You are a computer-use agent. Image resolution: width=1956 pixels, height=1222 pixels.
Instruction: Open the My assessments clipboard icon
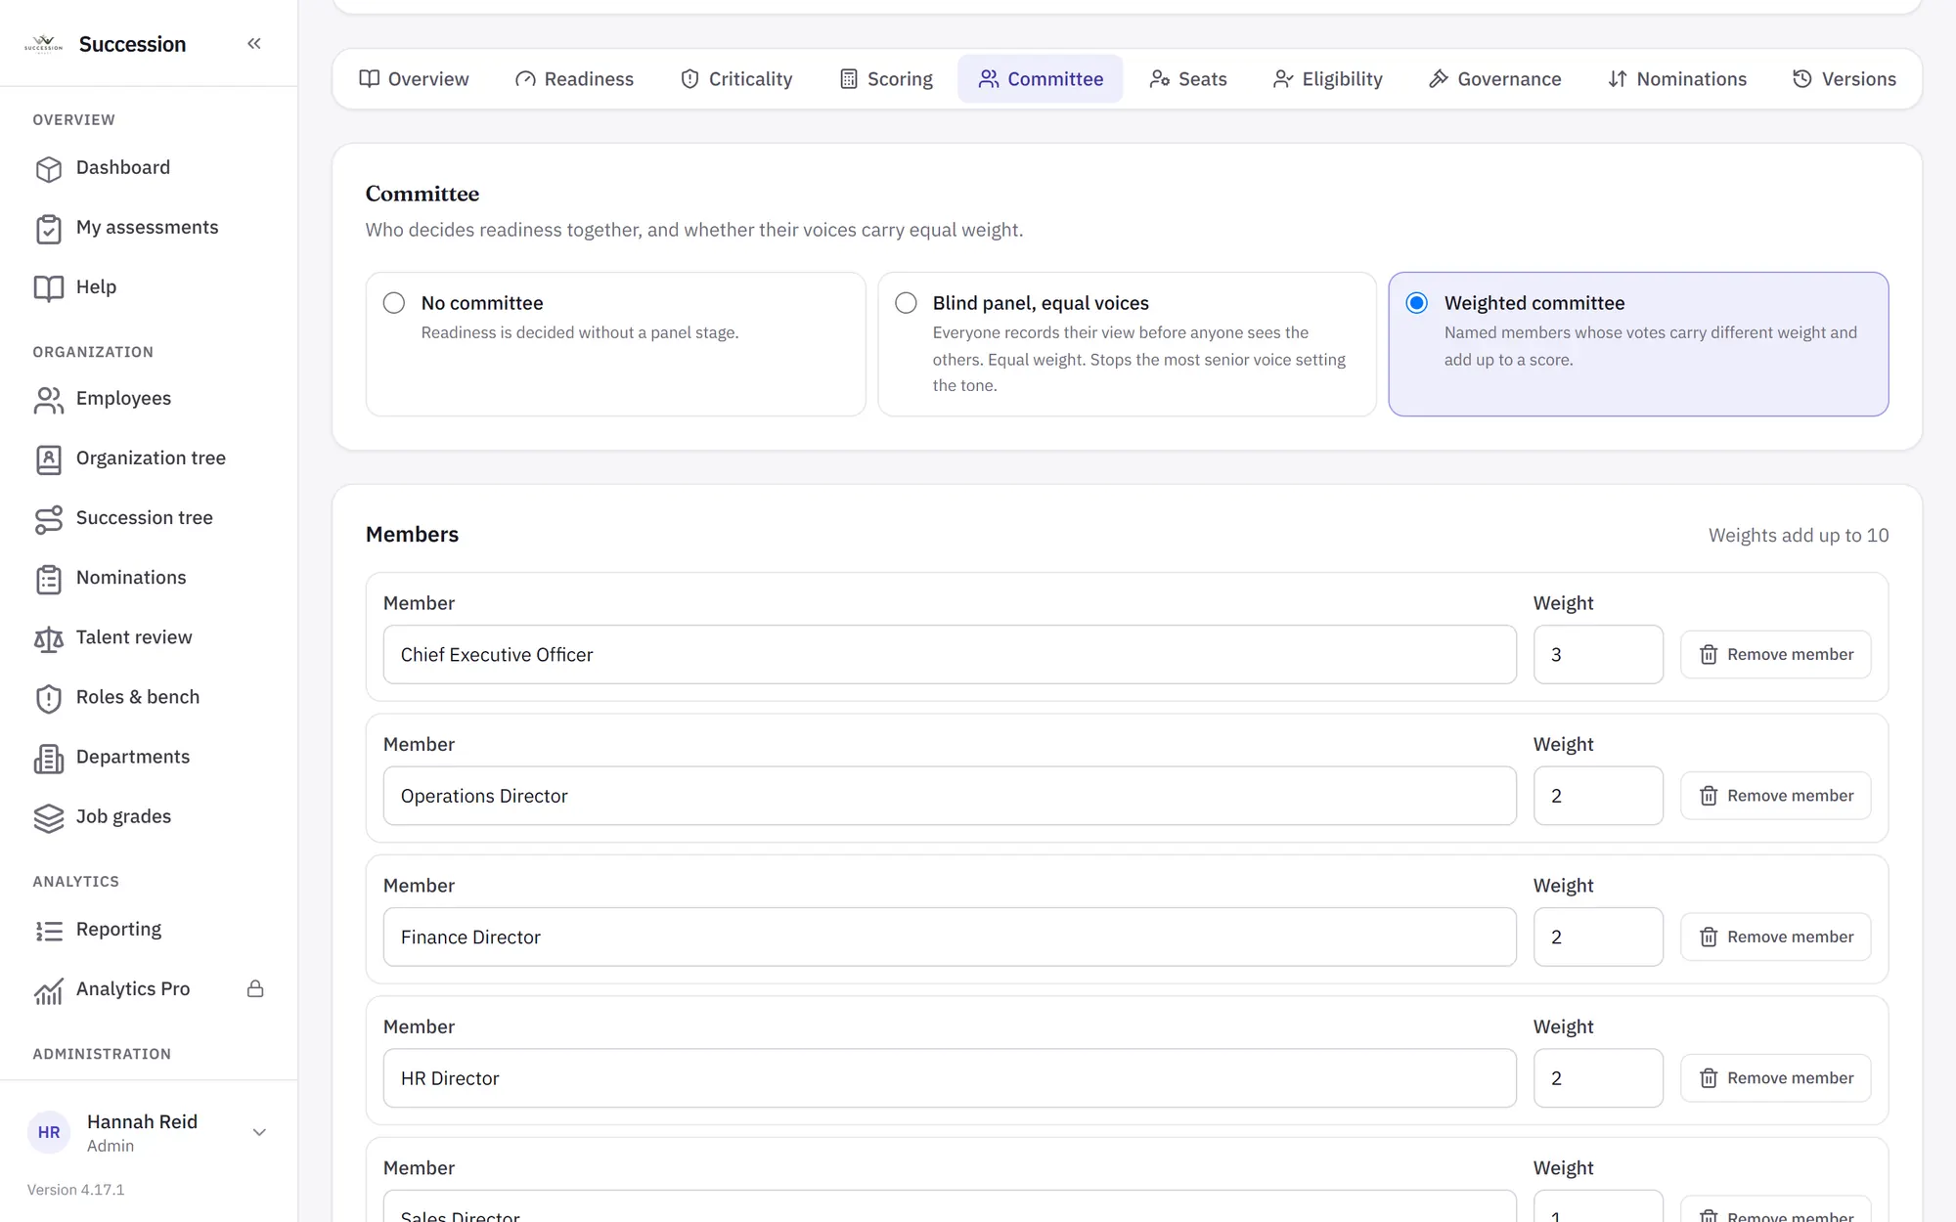tap(48, 229)
